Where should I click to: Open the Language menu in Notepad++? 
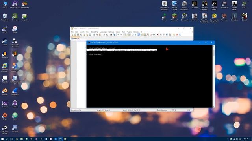click(x=103, y=32)
